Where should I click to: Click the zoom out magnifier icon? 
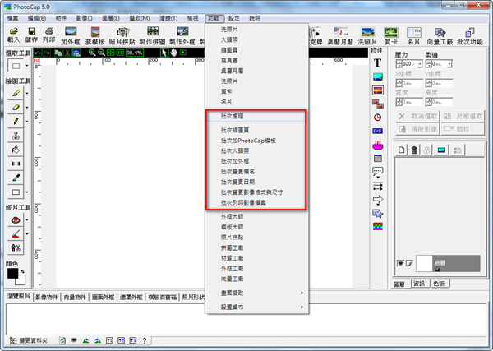coord(101,53)
